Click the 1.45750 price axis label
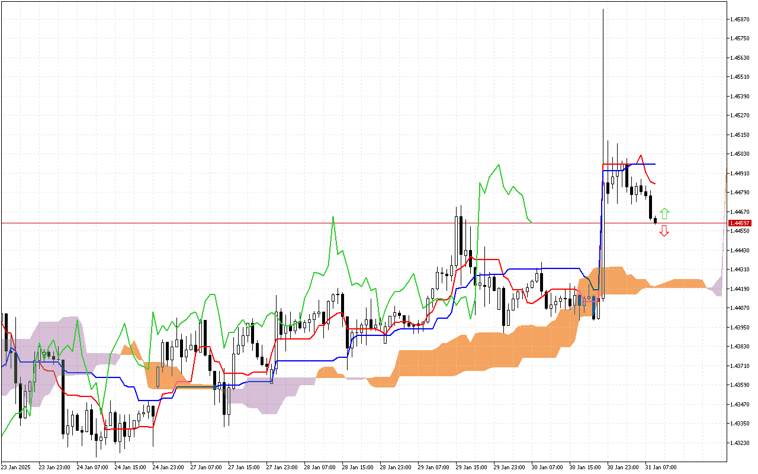Image resolution: width=758 pixels, height=474 pixels. click(740, 39)
